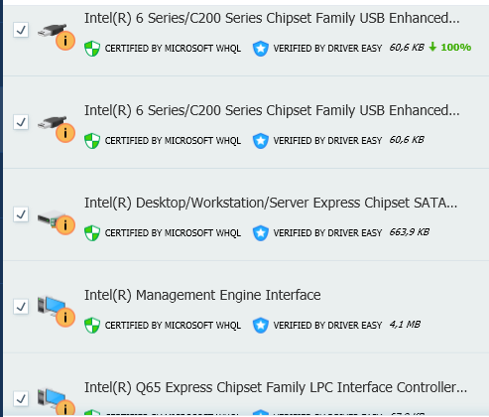
Task: Select the Q65 Express Chipset LPC Interface title
Action: click(276, 387)
